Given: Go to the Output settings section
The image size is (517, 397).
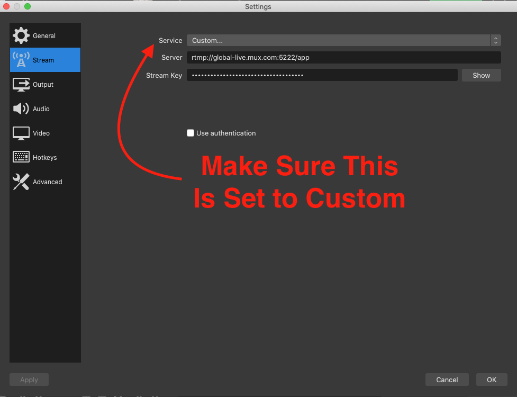Looking at the screenshot, I should [45, 84].
